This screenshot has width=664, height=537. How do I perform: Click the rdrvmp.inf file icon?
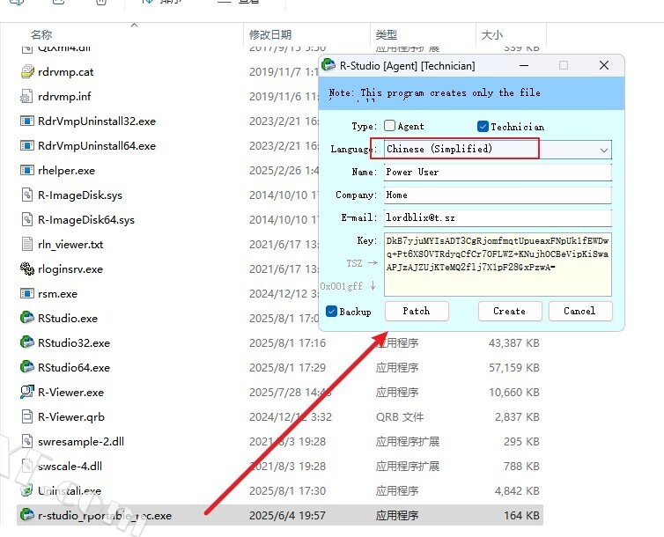pyautogui.click(x=27, y=96)
